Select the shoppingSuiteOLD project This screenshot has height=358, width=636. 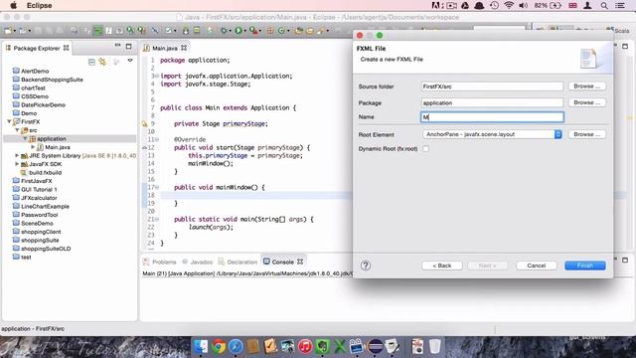46,249
